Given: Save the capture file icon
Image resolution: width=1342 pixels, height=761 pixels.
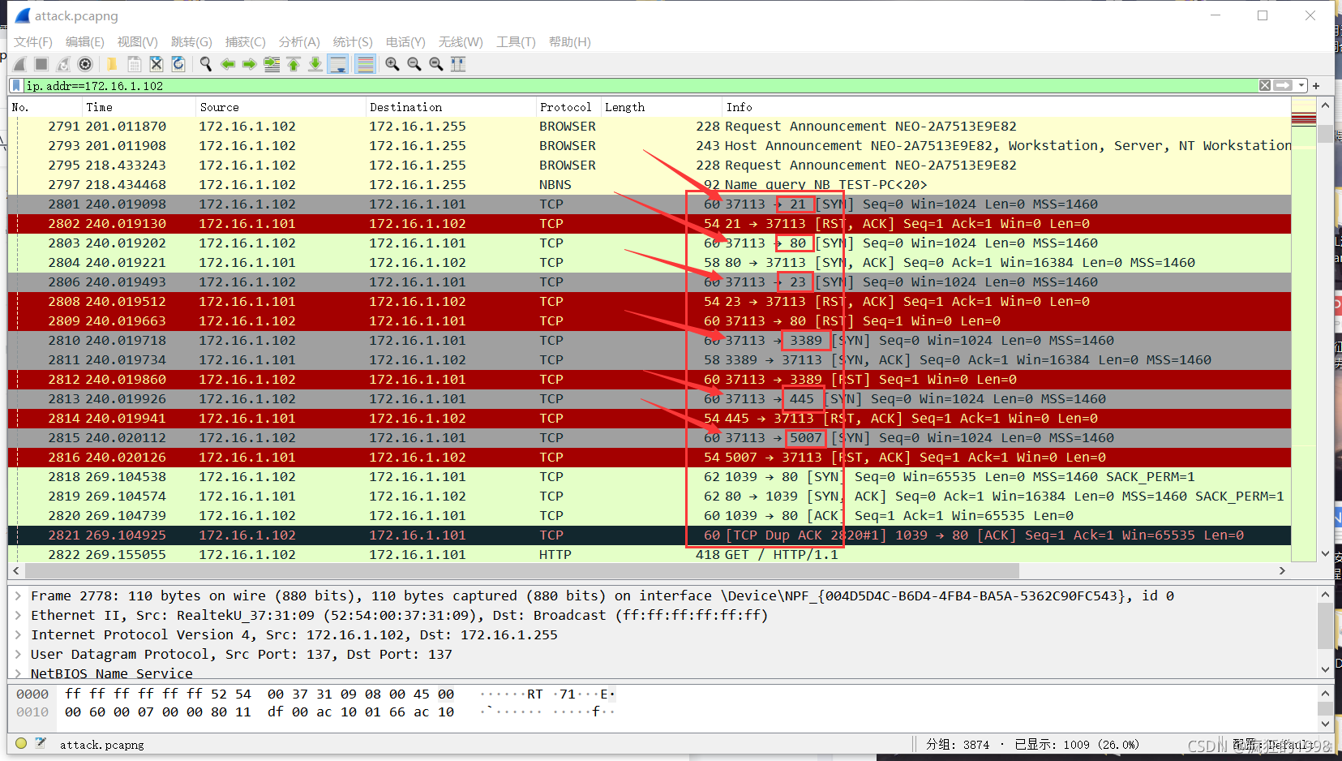Looking at the screenshot, I should tap(135, 64).
